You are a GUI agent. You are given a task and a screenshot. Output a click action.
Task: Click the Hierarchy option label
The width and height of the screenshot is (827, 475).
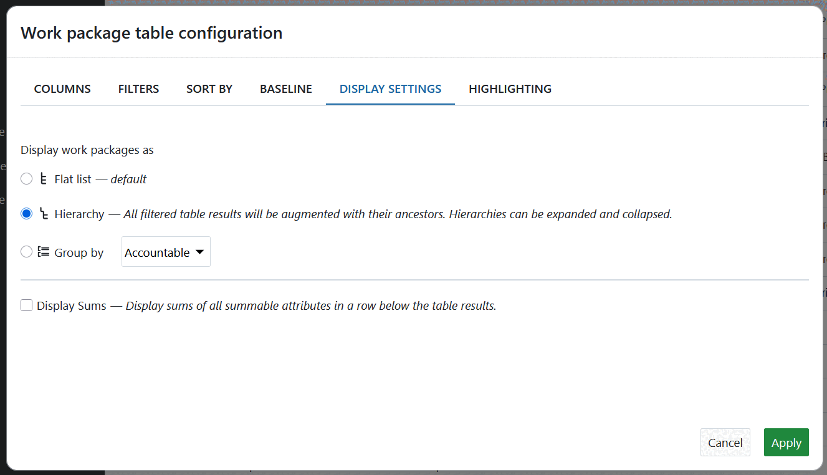coord(79,214)
